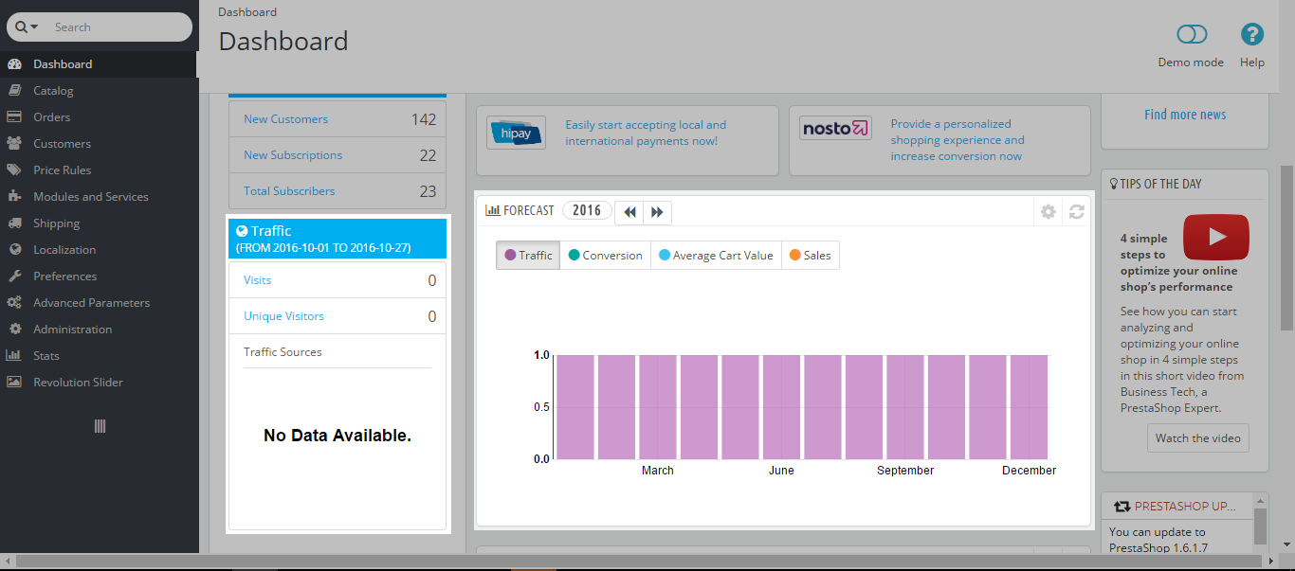Collapse the sidebar menu bars icon
1295x571 pixels.
click(100, 427)
